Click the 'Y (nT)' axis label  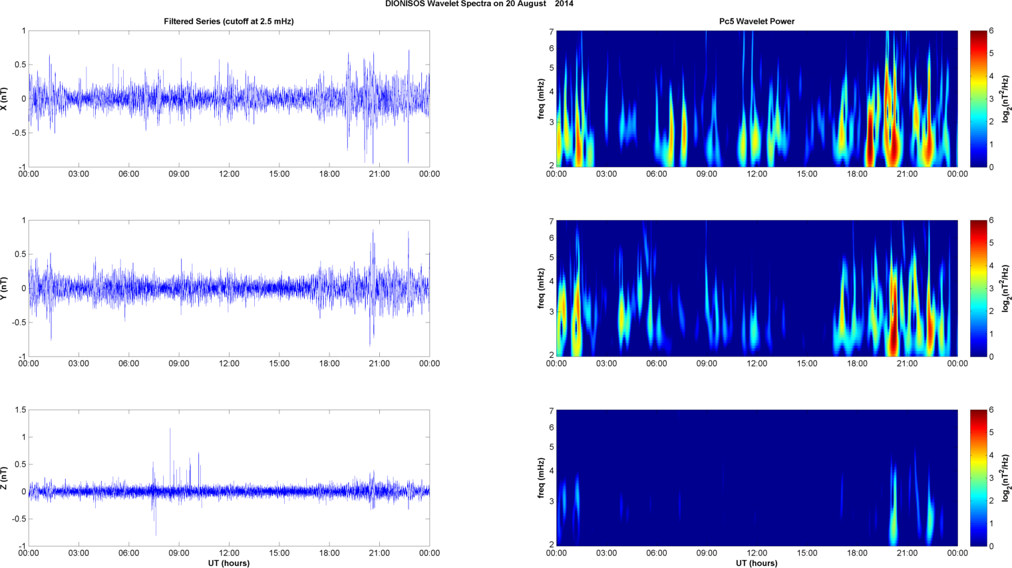pos(5,288)
